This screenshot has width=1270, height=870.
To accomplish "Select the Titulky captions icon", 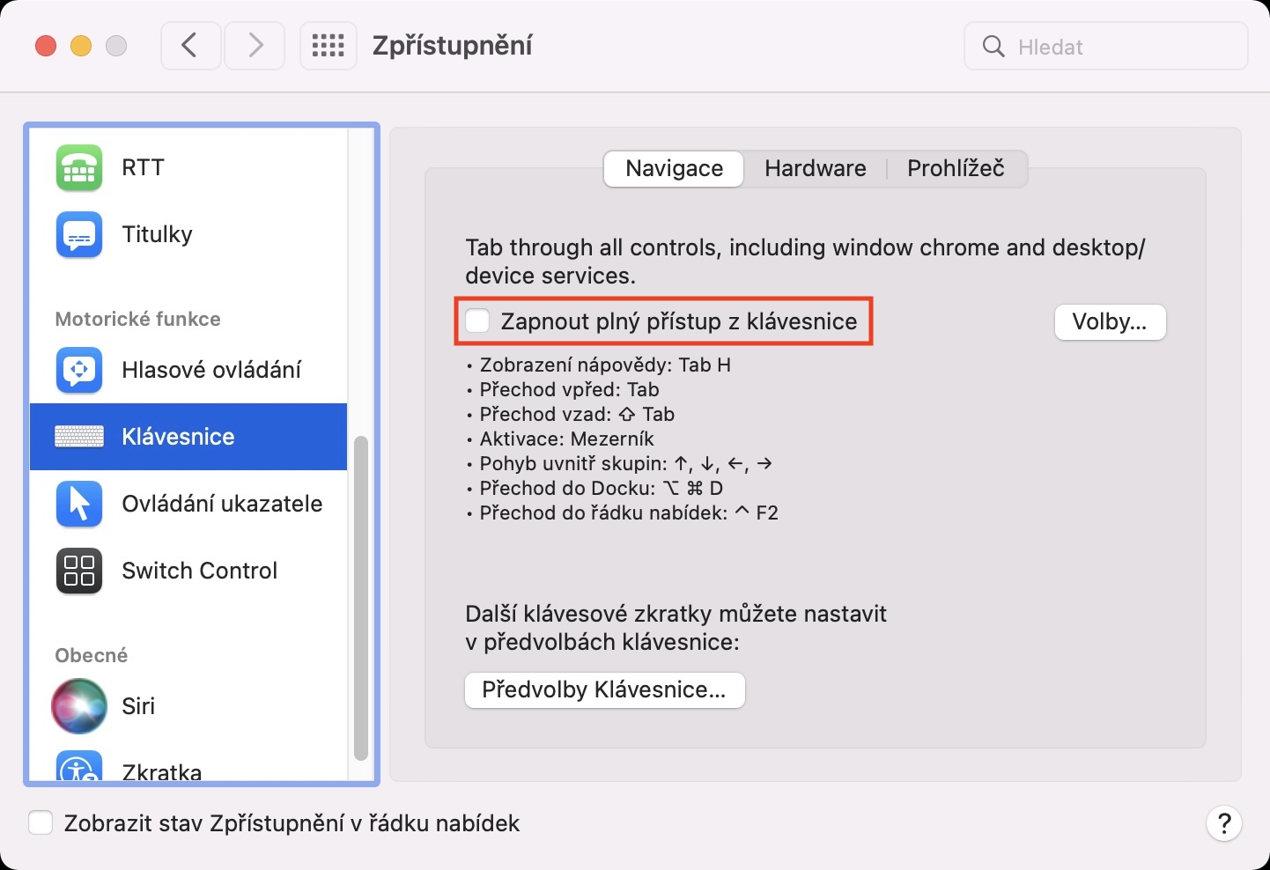I will 79,234.
